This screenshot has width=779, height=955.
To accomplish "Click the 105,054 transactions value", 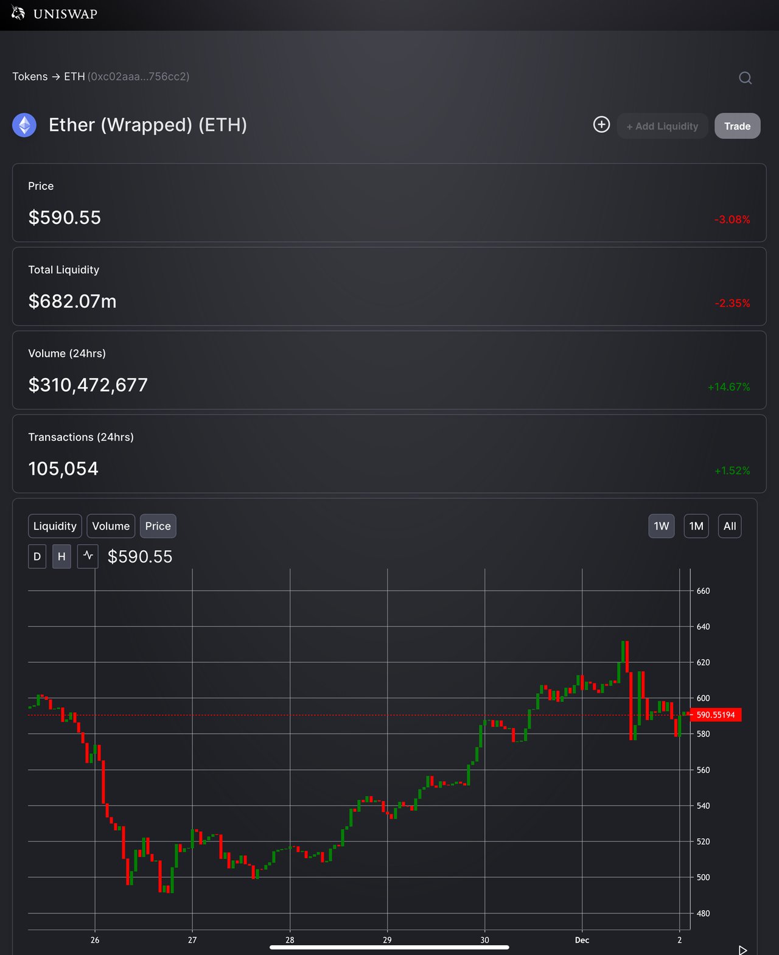I will click(x=63, y=469).
